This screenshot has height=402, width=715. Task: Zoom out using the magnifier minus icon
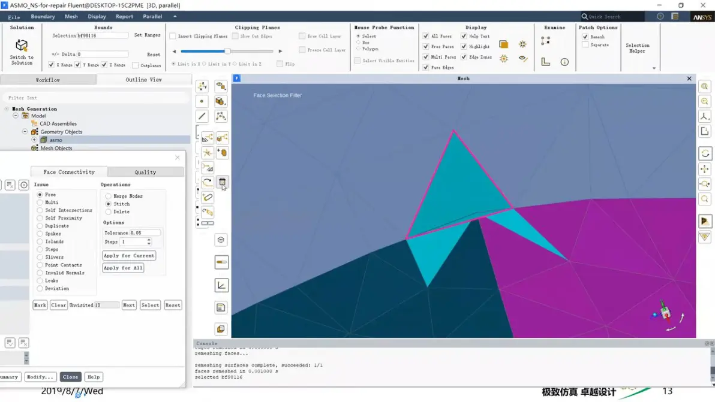pyautogui.click(x=705, y=101)
